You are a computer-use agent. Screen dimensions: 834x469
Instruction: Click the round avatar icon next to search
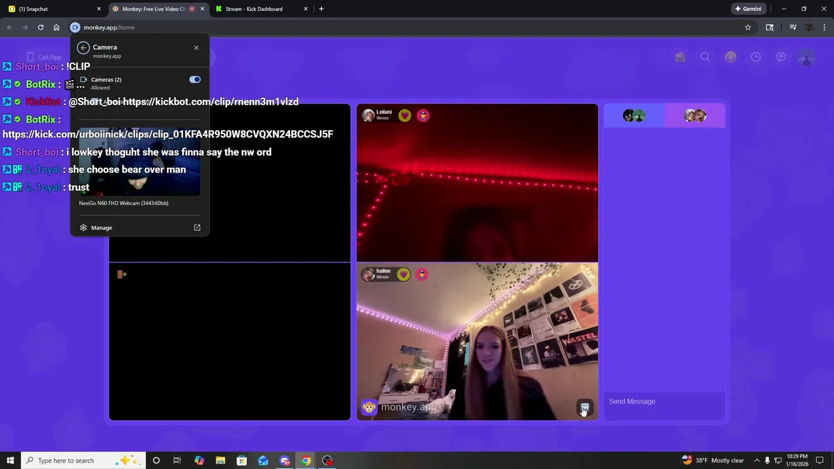tap(730, 57)
